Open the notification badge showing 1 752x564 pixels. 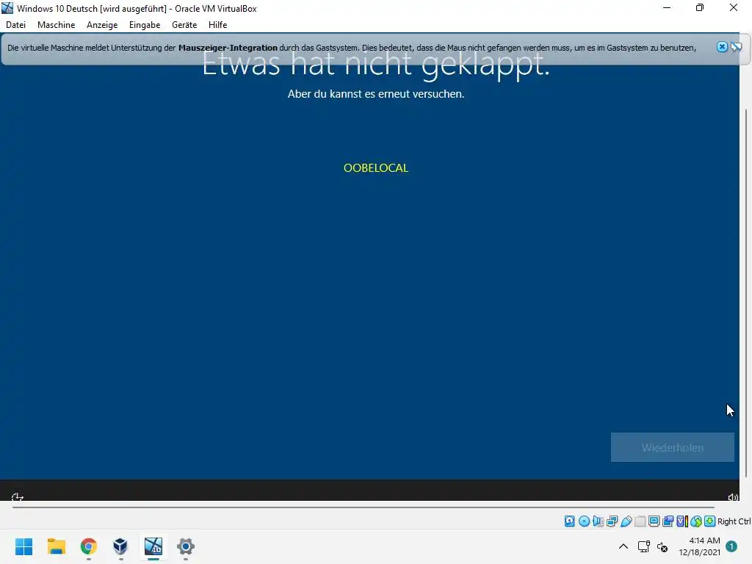click(x=731, y=546)
